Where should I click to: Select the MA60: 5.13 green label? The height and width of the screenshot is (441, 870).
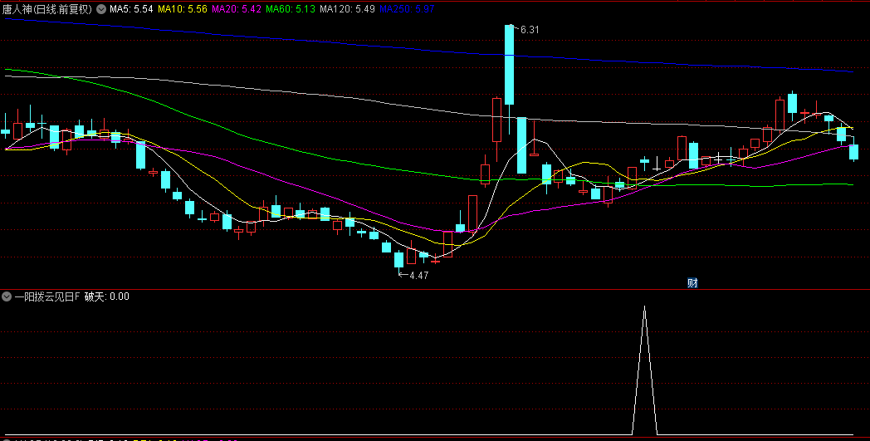pyautogui.click(x=291, y=9)
